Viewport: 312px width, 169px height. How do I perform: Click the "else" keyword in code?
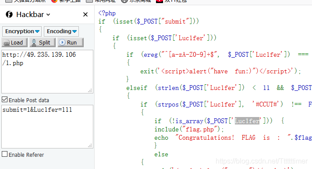(161, 154)
